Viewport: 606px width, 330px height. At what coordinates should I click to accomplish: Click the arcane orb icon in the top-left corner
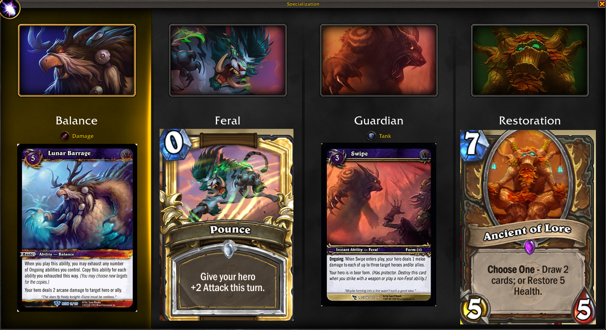pyautogui.click(x=9, y=8)
